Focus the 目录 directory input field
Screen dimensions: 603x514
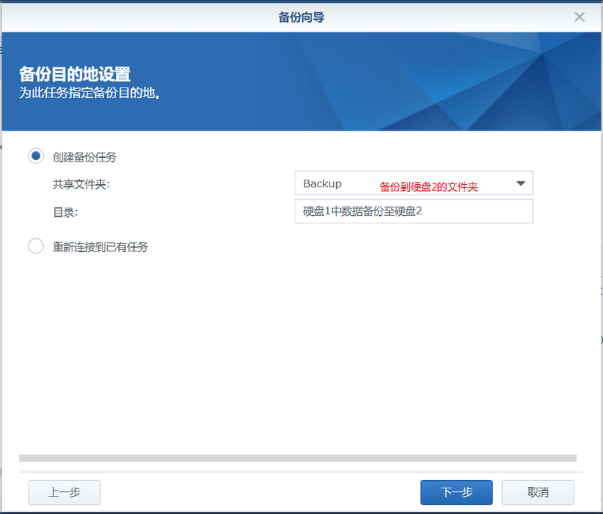pyautogui.click(x=413, y=211)
